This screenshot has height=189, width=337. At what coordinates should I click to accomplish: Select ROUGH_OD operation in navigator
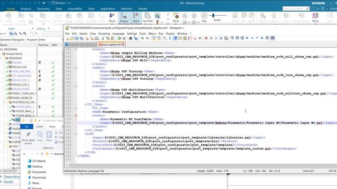click(19, 67)
